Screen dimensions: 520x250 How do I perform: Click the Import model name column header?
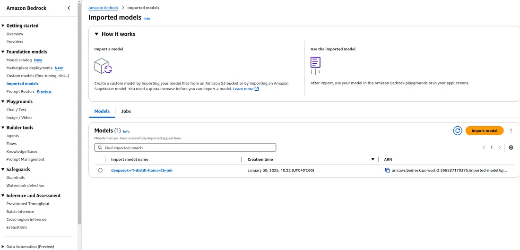click(130, 159)
